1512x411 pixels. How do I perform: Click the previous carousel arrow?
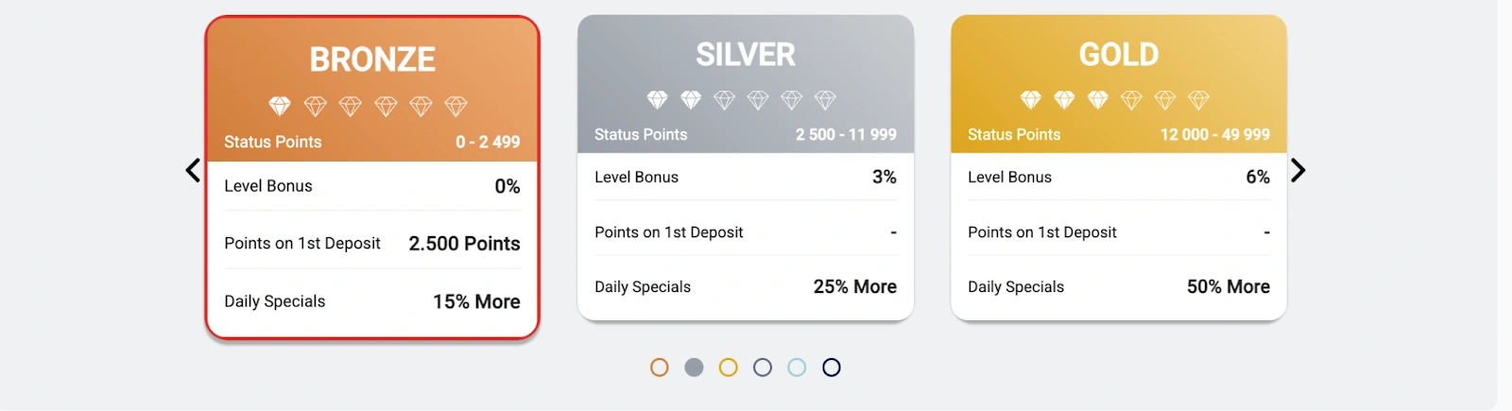pos(193,170)
